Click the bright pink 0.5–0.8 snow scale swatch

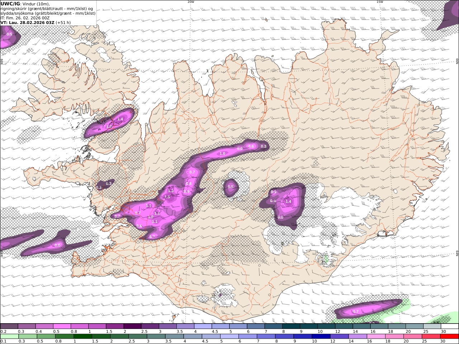click(62, 326)
